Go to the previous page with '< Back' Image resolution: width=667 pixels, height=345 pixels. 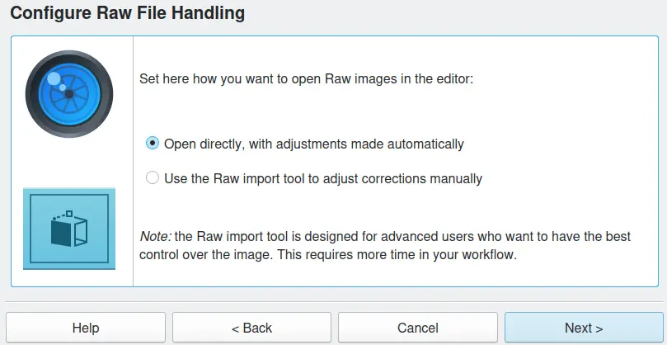[251, 328]
